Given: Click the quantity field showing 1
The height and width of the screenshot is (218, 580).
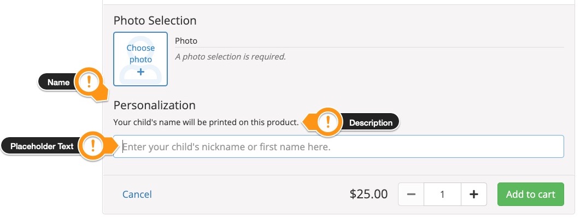Looking at the screenshot, I should [442, 195].
